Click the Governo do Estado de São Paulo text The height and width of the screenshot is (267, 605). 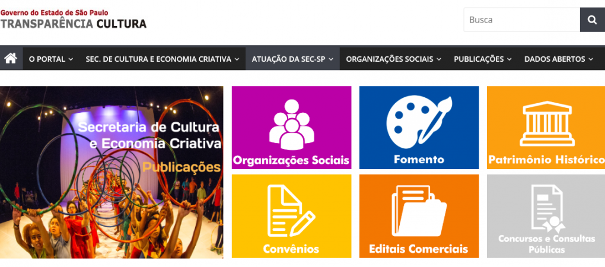(54, 12)
